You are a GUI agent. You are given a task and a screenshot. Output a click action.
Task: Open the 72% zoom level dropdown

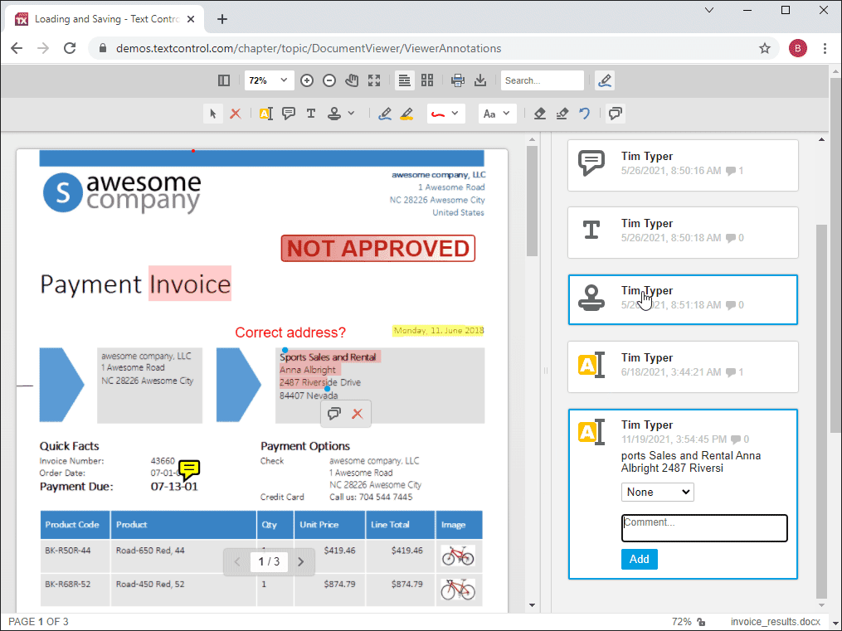pyautogui.click(x=269, y=80)
